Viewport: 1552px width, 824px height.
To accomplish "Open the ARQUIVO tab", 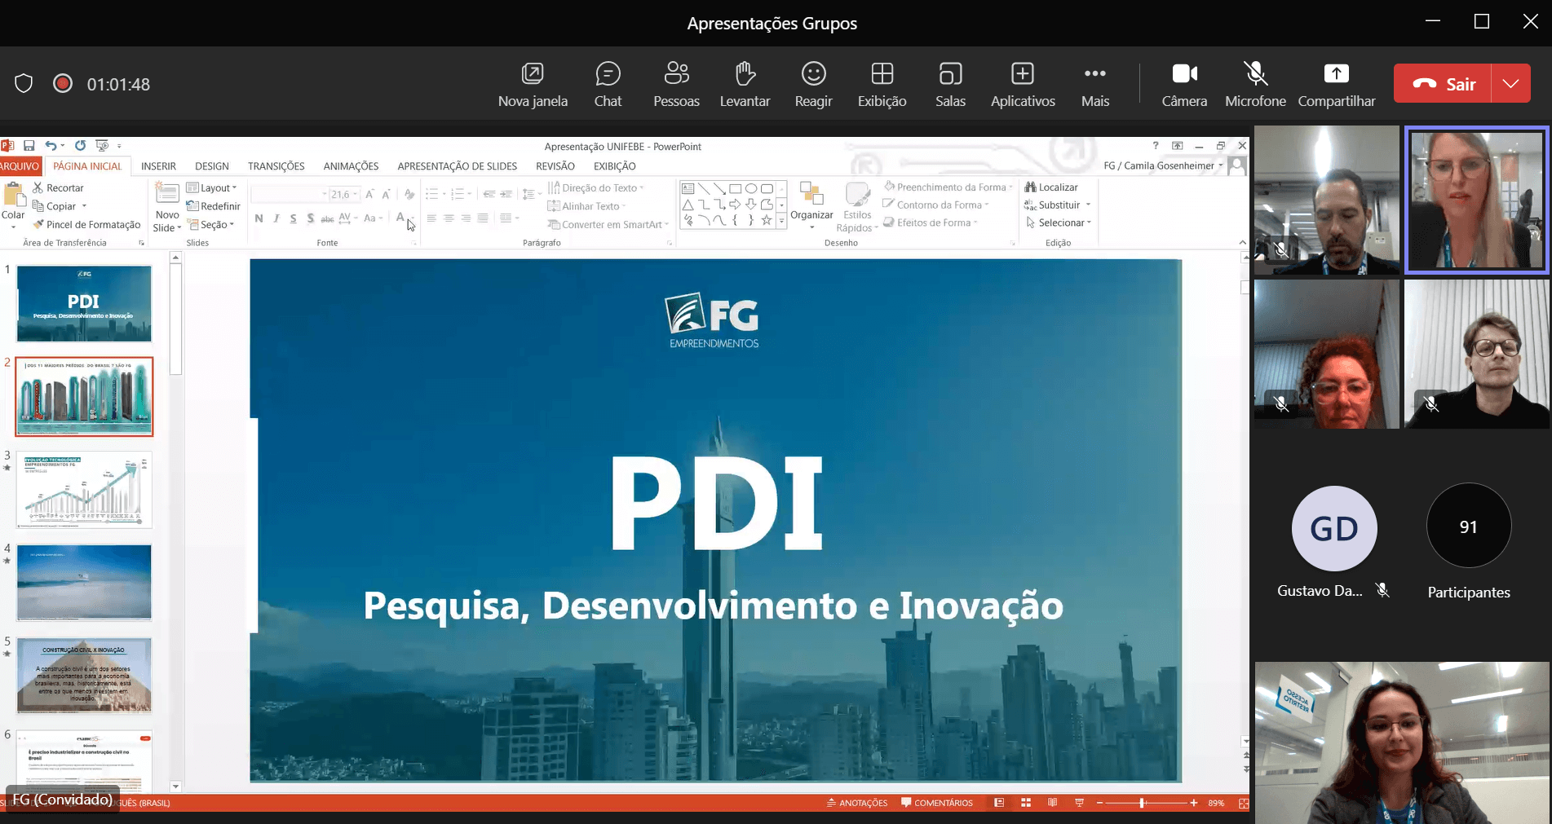I will click(20, 165).
